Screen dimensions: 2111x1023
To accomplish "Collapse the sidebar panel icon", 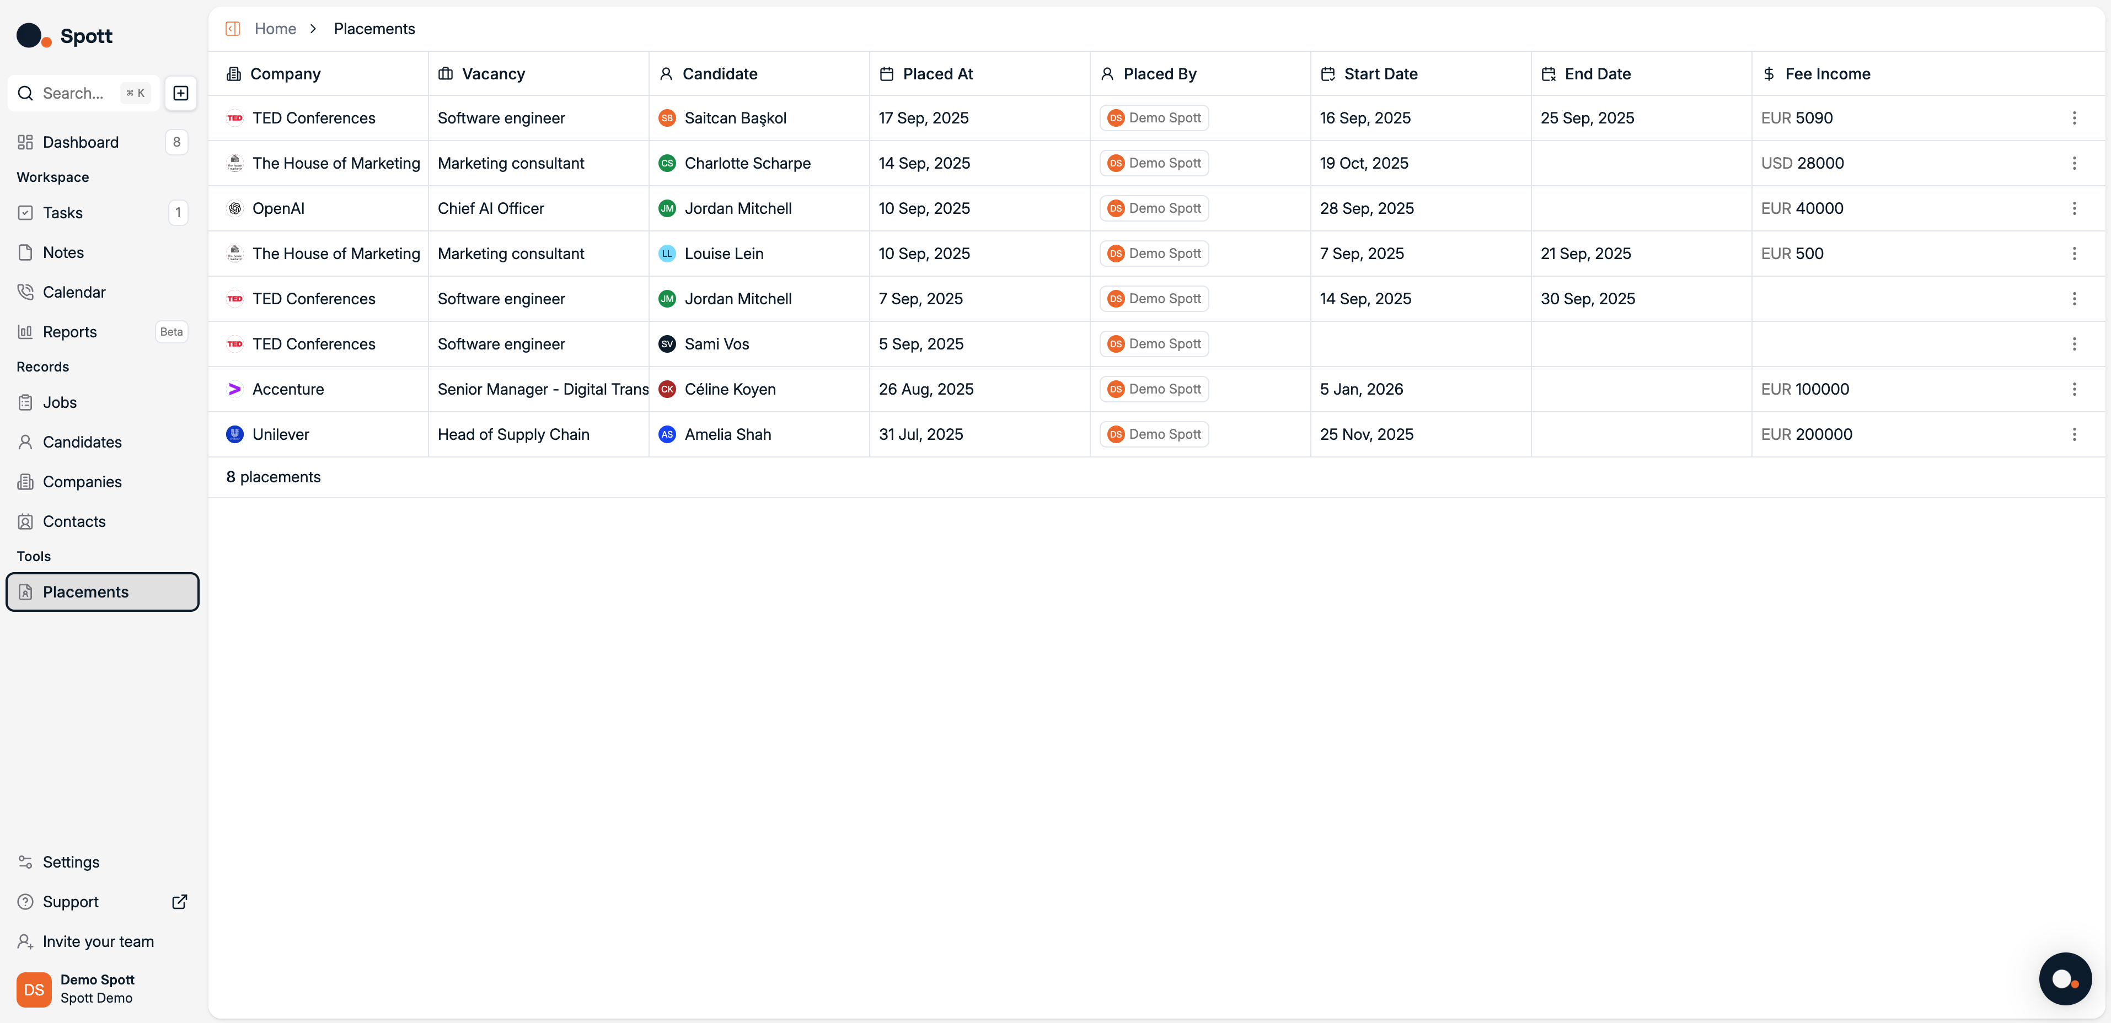I will [233, 29].
